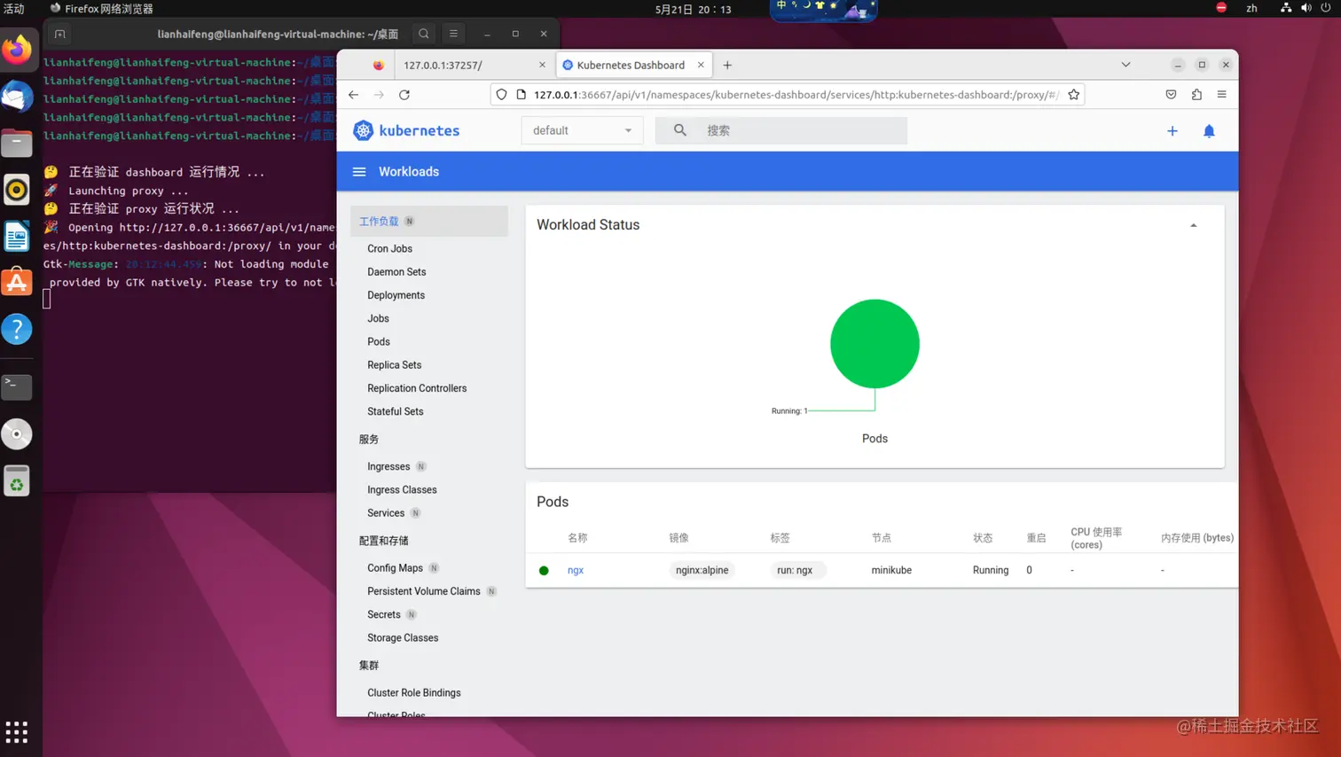Open Storage Classes in sidebar
Screen dimensions: 1341x757
[x=403, y=637]
